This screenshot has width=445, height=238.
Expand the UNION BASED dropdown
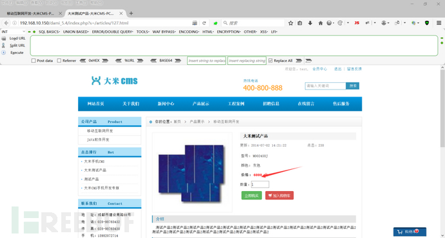[x=75, y=32]
